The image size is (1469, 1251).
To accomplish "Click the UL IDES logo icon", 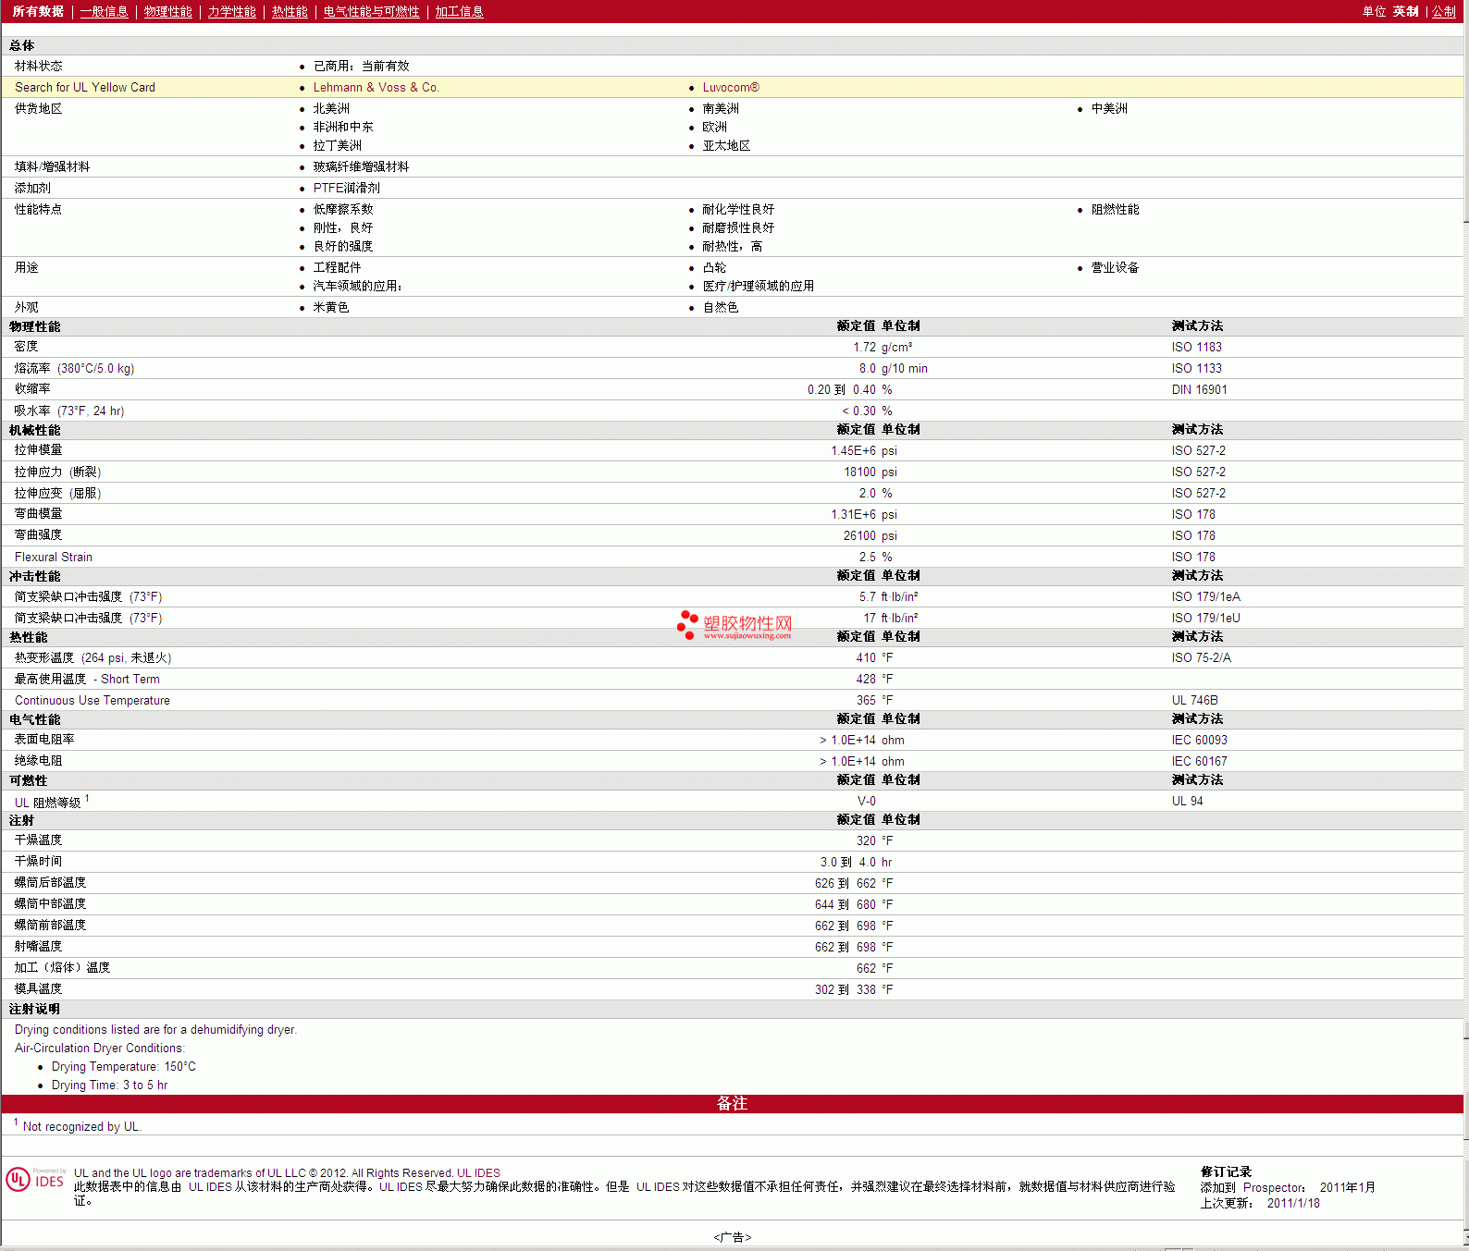I will coord(35,1180).
